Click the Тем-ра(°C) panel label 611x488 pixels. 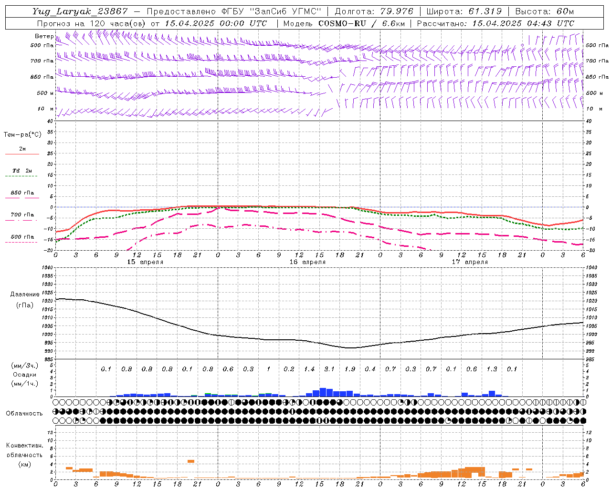pos(22,135)
